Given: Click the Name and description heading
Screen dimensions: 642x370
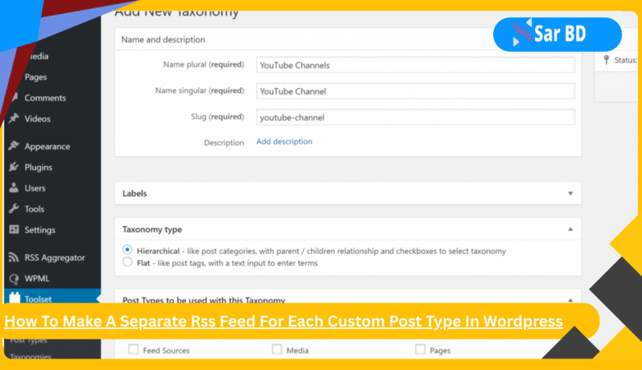Looking at the screenshot, I should [163, 39].
